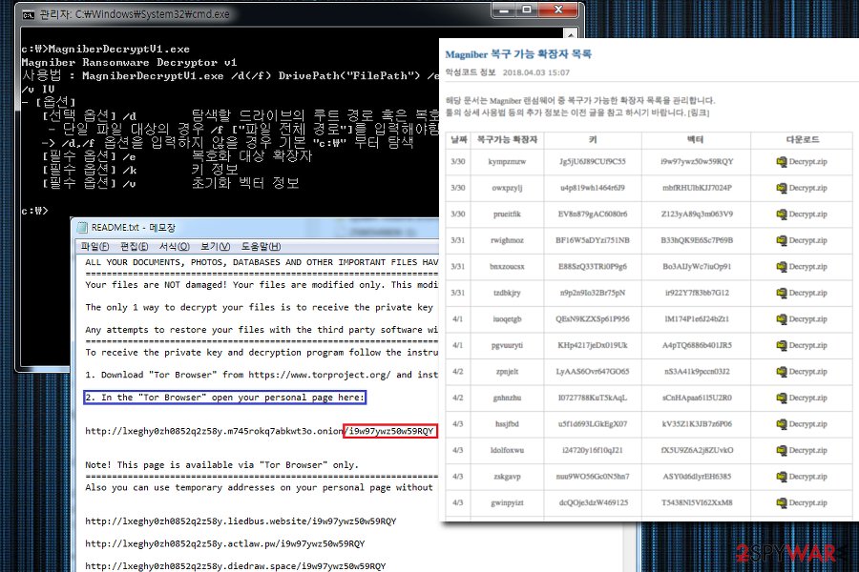Download Decrypt.zip link text for kympzmzw
The height and width of the screenshot is (572, 859).
(808, 161)
